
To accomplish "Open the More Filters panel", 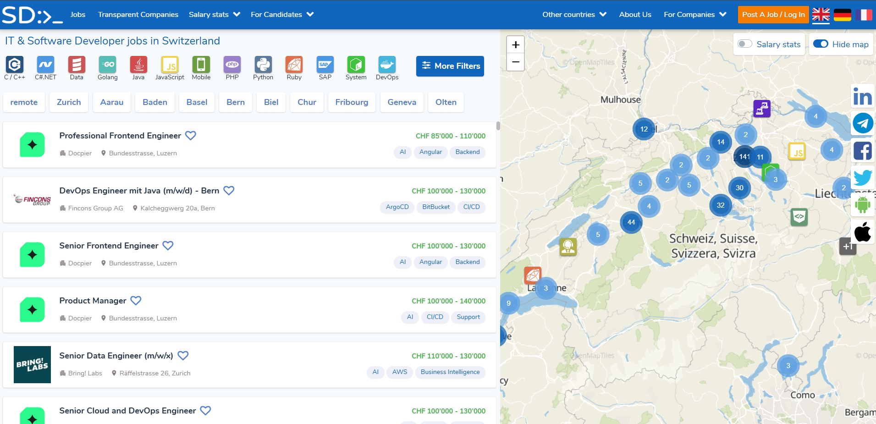I will coord(450,66).
